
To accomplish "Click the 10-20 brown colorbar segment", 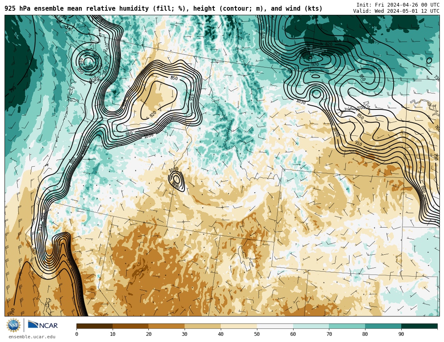I will pos(131,326).
